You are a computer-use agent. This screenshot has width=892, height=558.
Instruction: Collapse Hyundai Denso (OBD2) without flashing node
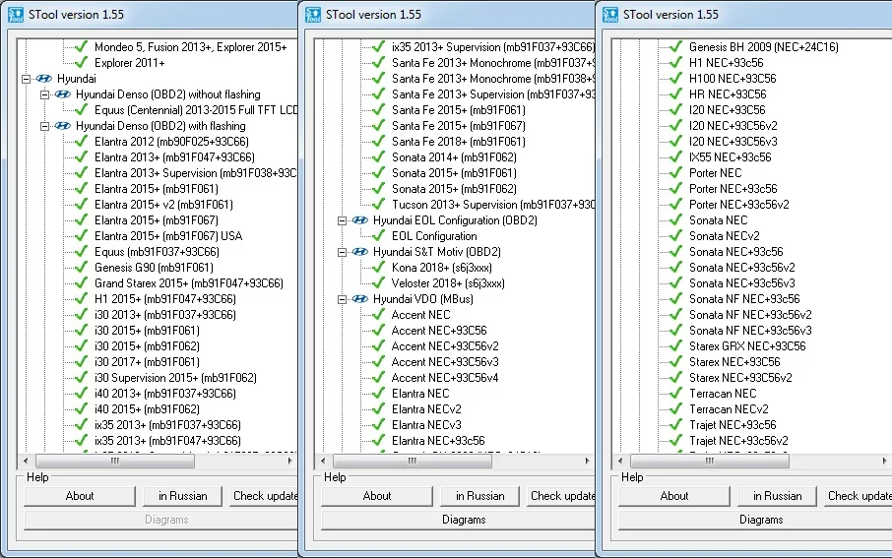[x=44, y=95]
